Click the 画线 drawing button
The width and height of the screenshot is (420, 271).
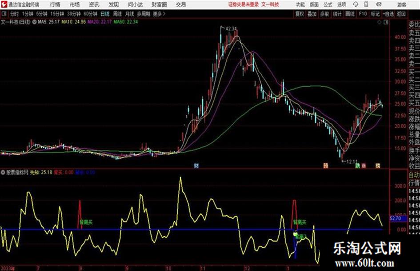point(350,14)
